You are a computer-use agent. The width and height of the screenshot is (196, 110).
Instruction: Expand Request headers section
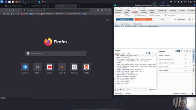pyautogui.click(x=175, y=71)
